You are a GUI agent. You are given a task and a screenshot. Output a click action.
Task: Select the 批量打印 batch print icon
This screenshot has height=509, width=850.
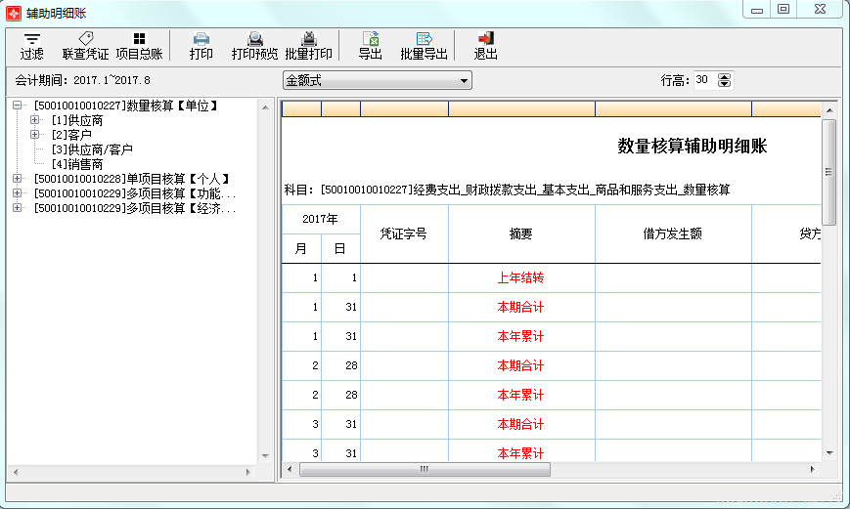[308, 46]
